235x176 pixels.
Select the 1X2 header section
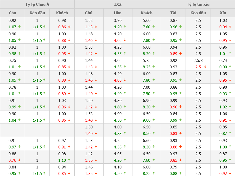[x=118, y=4]
